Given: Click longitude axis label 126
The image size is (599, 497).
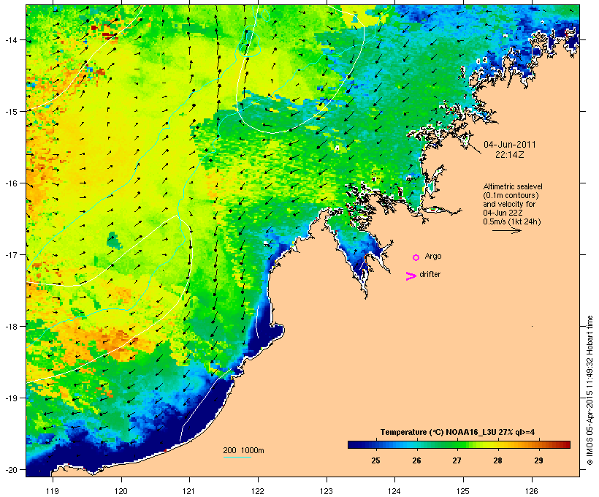Looking at the screenshot, I should click(x=532, y=491).
